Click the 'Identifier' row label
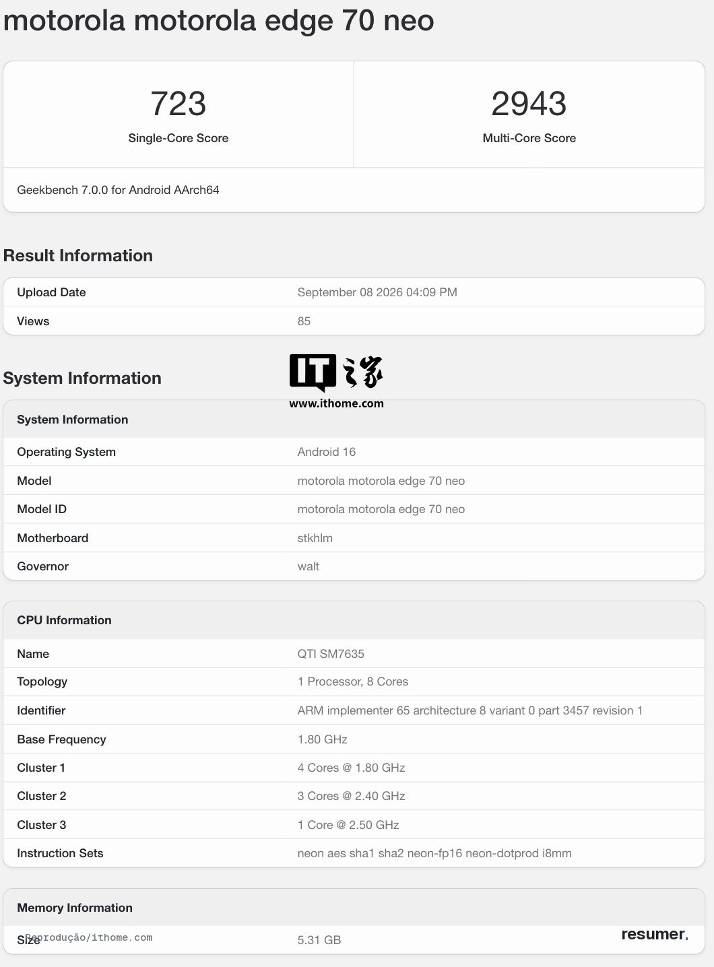Screen dimensions: 714x967 click(x=41, y=710)
